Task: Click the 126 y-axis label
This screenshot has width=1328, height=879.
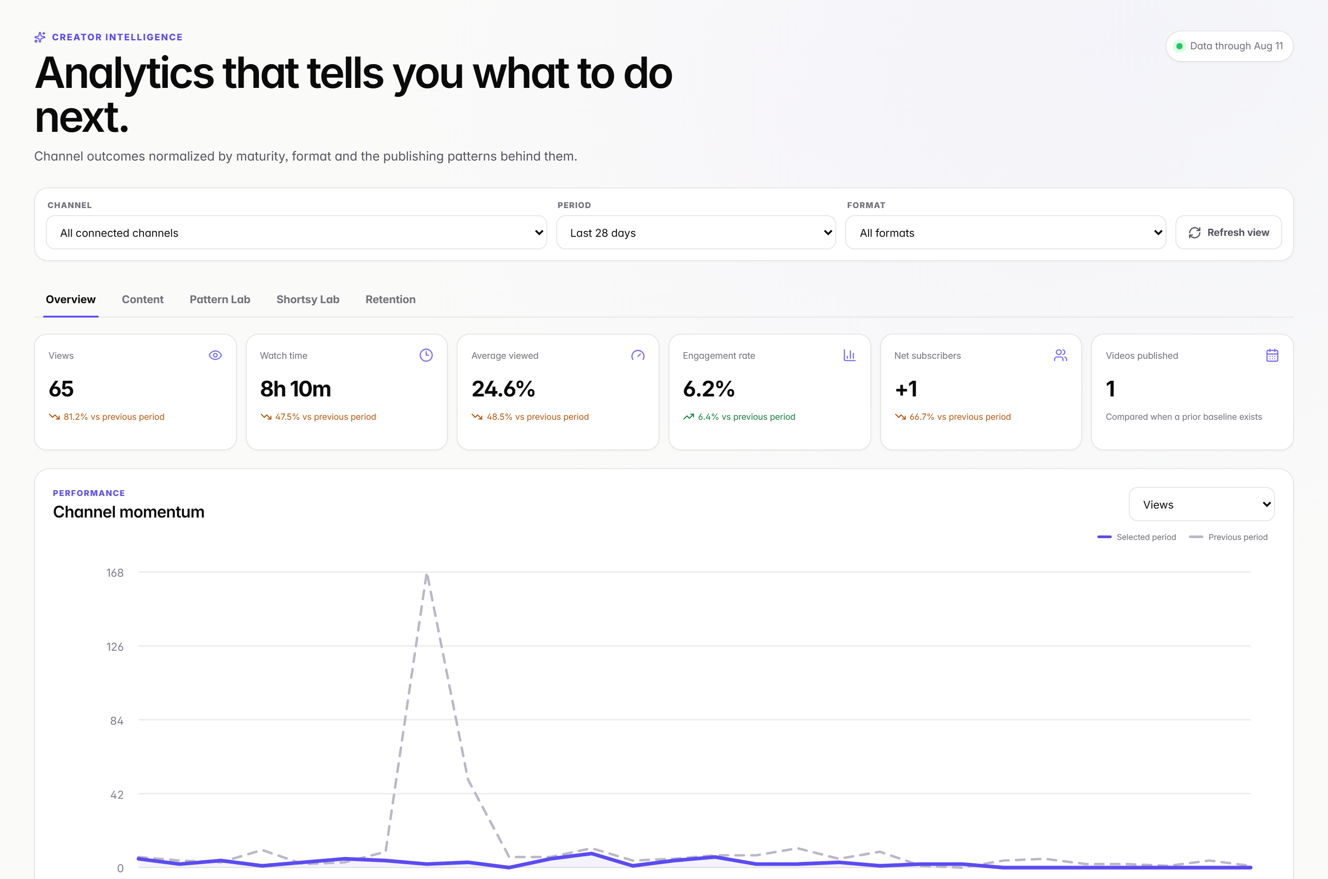Action: coord(115,646)
